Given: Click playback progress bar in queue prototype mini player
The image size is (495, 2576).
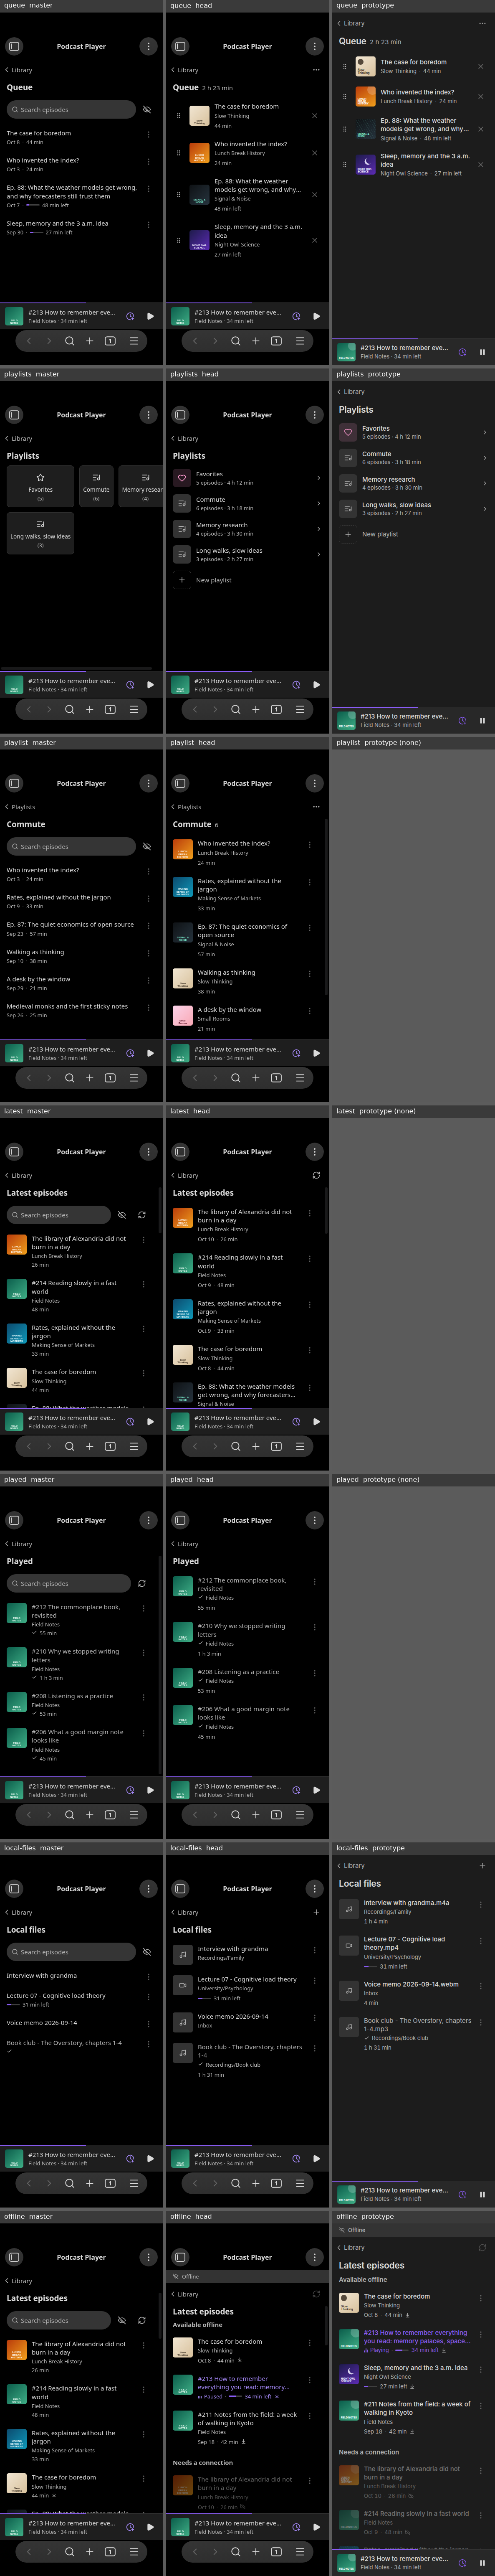Looking at the screenshot, I should 413,339.
